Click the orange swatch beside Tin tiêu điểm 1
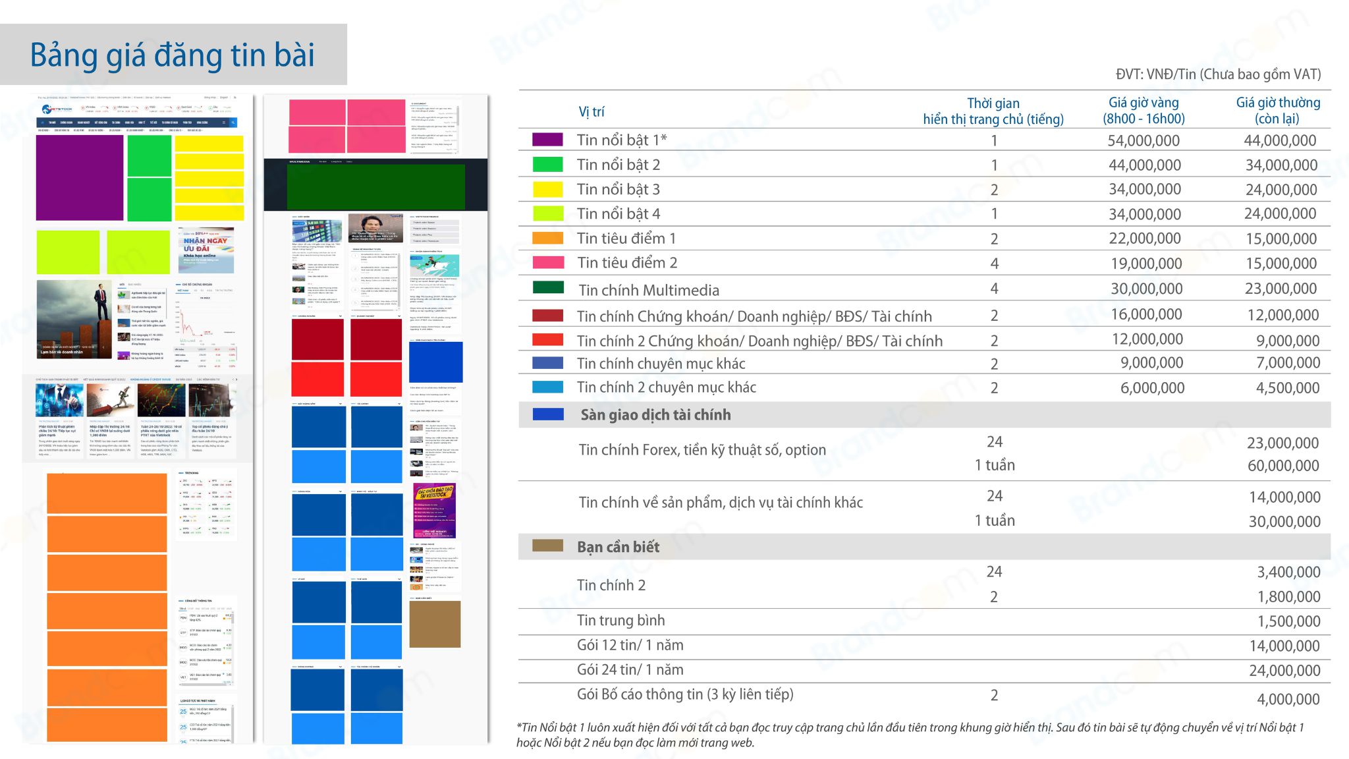1349x759 pixels. pyautogui.click(x=547, y=238)
